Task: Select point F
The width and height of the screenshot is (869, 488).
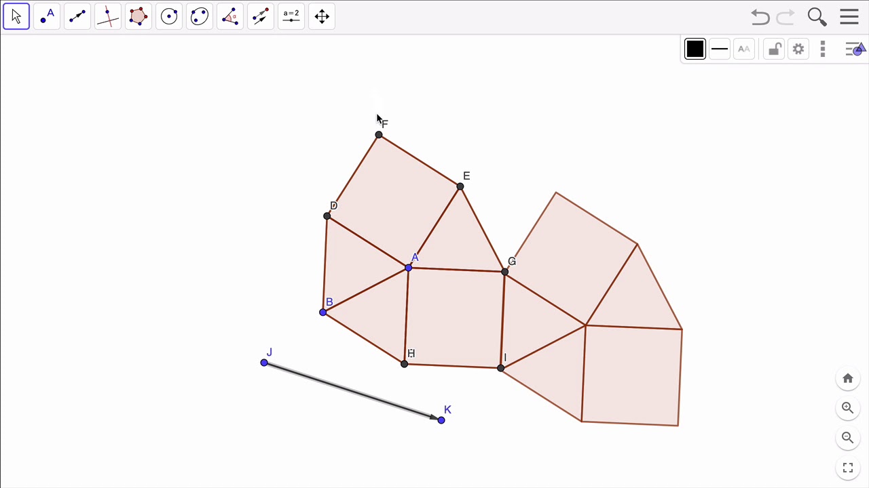Action: click(379, 135)
